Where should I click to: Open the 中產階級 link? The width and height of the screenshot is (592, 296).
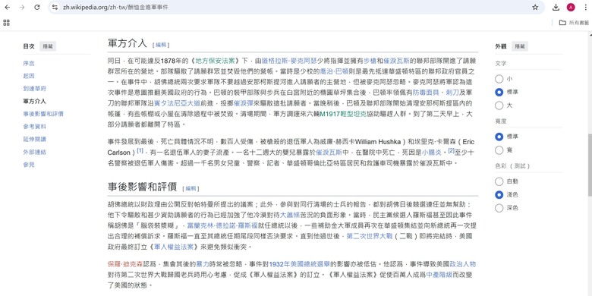click(439, 275)
